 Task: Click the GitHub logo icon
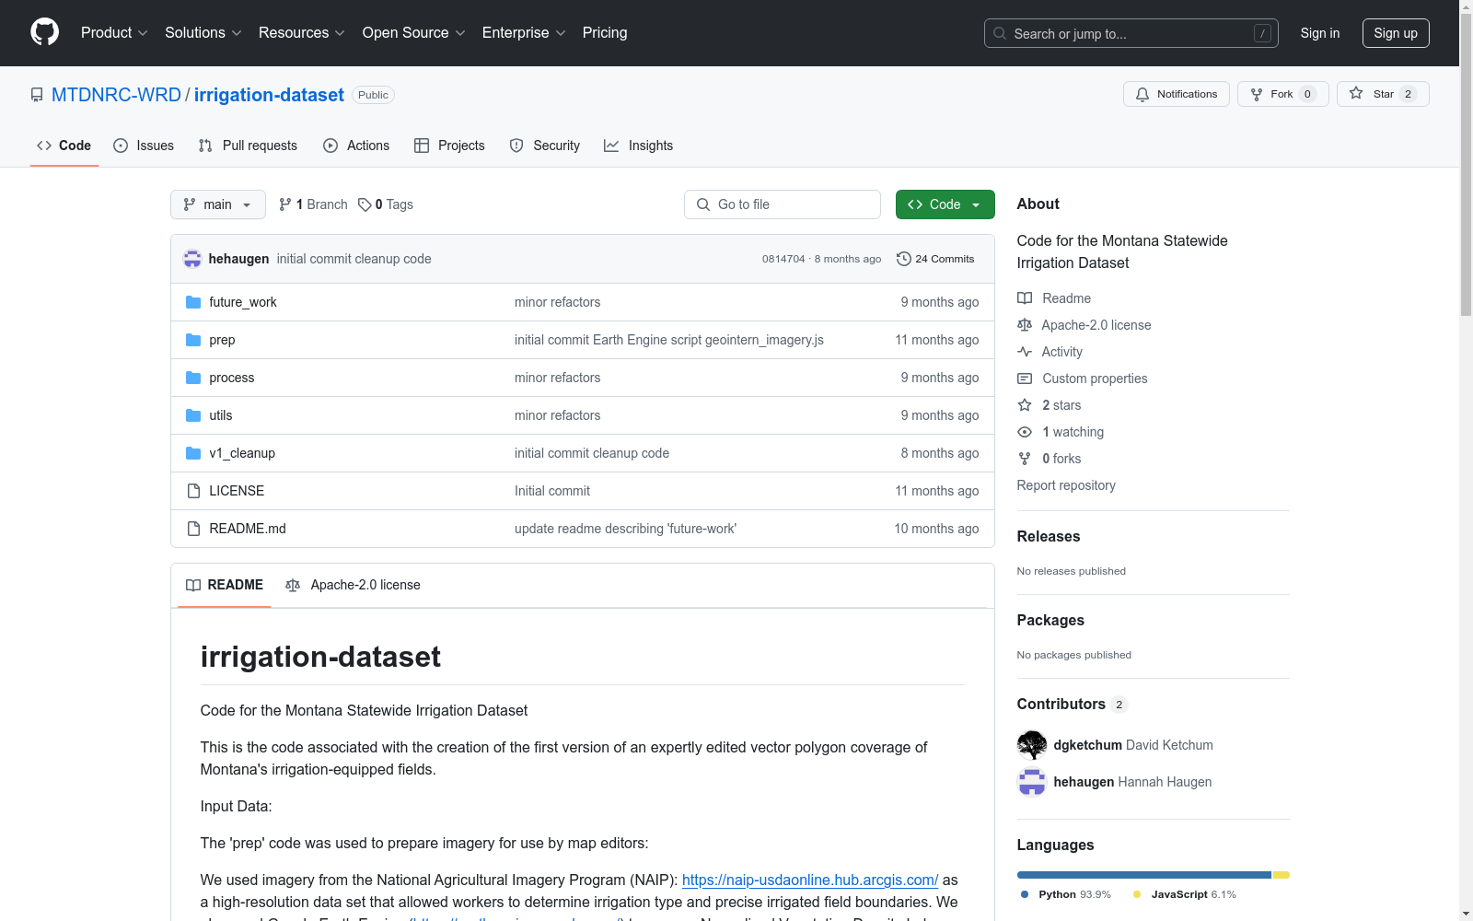click(44, 32)
